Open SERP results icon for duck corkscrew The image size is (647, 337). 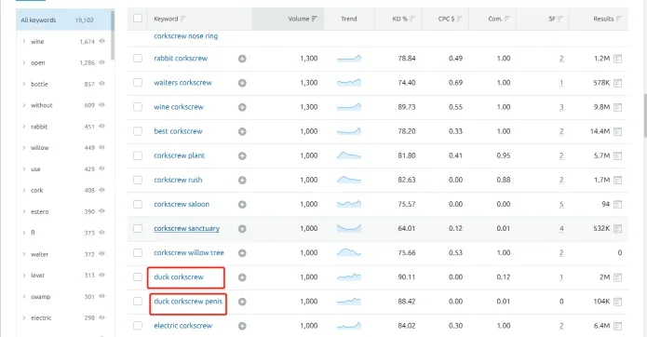(617, 277)
